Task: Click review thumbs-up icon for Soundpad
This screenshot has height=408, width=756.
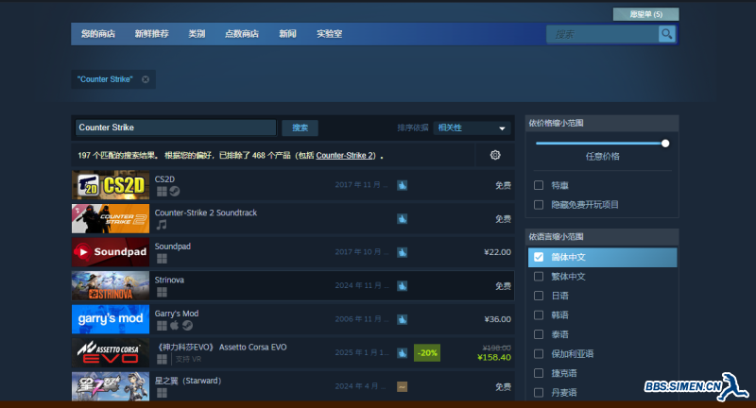Action: (403, 252)
